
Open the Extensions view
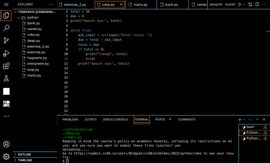point(6,66)
